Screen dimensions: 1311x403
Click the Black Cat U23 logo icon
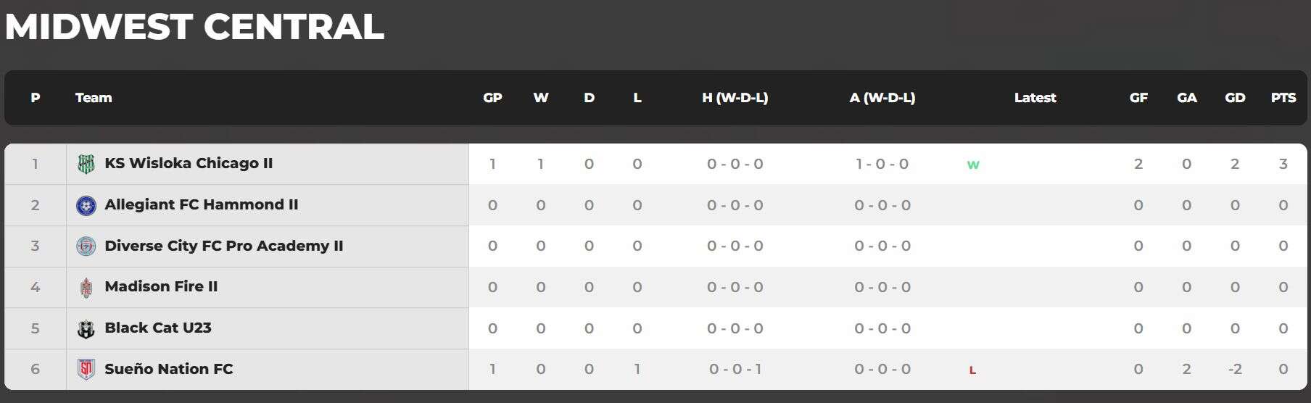[x=86, y=329]
